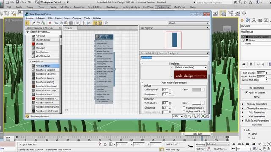This screenshot has height=152, width=271.
Task: Click Pin Stack icon under modifier stack
Action: tap(244, 64)
